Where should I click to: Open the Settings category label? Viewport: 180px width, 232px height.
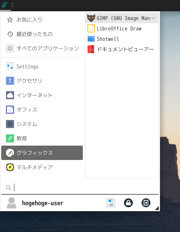28,67
